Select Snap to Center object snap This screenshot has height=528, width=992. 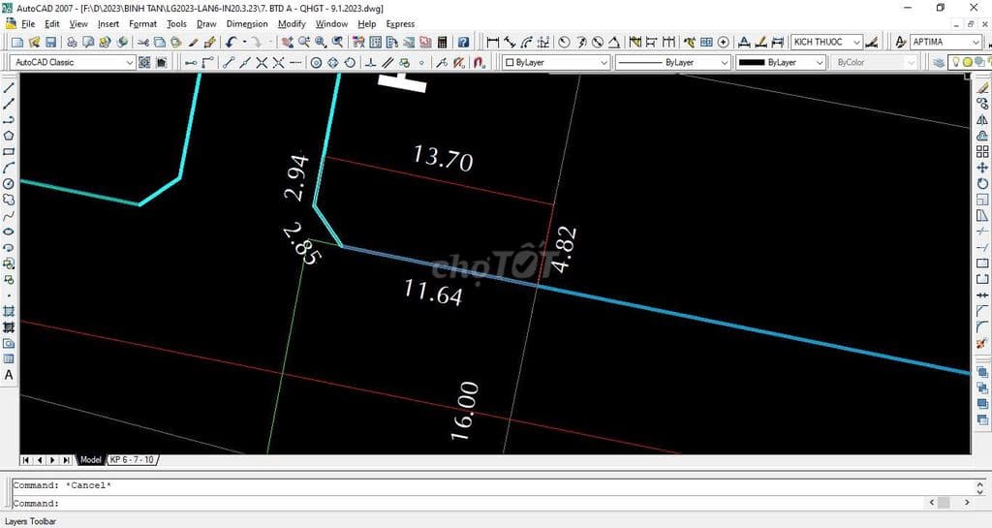317,63
